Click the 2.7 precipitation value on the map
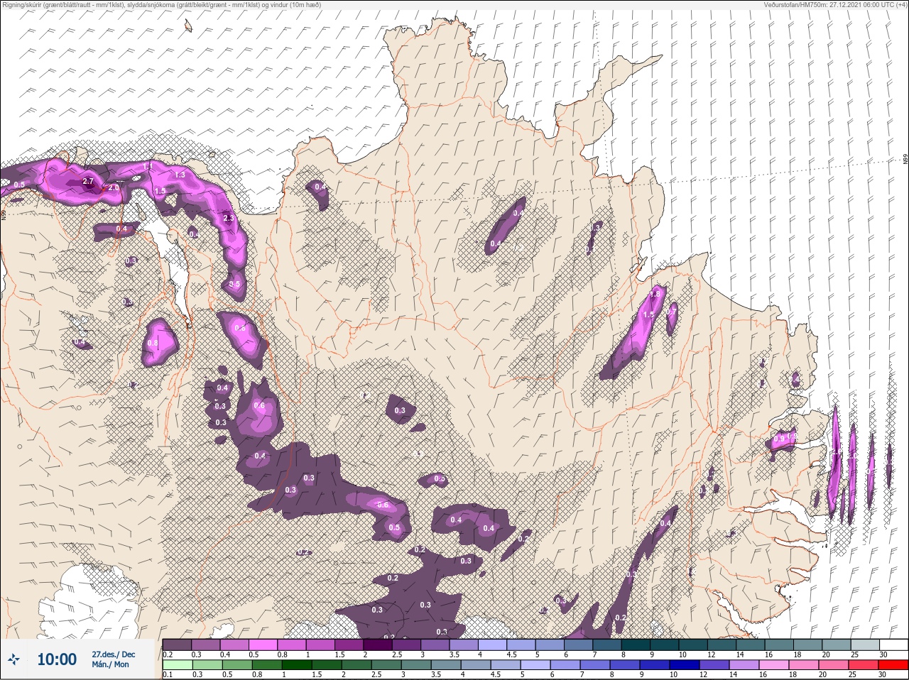The height and width of the screenshot is (680, 909). click(x=88, y=182)
